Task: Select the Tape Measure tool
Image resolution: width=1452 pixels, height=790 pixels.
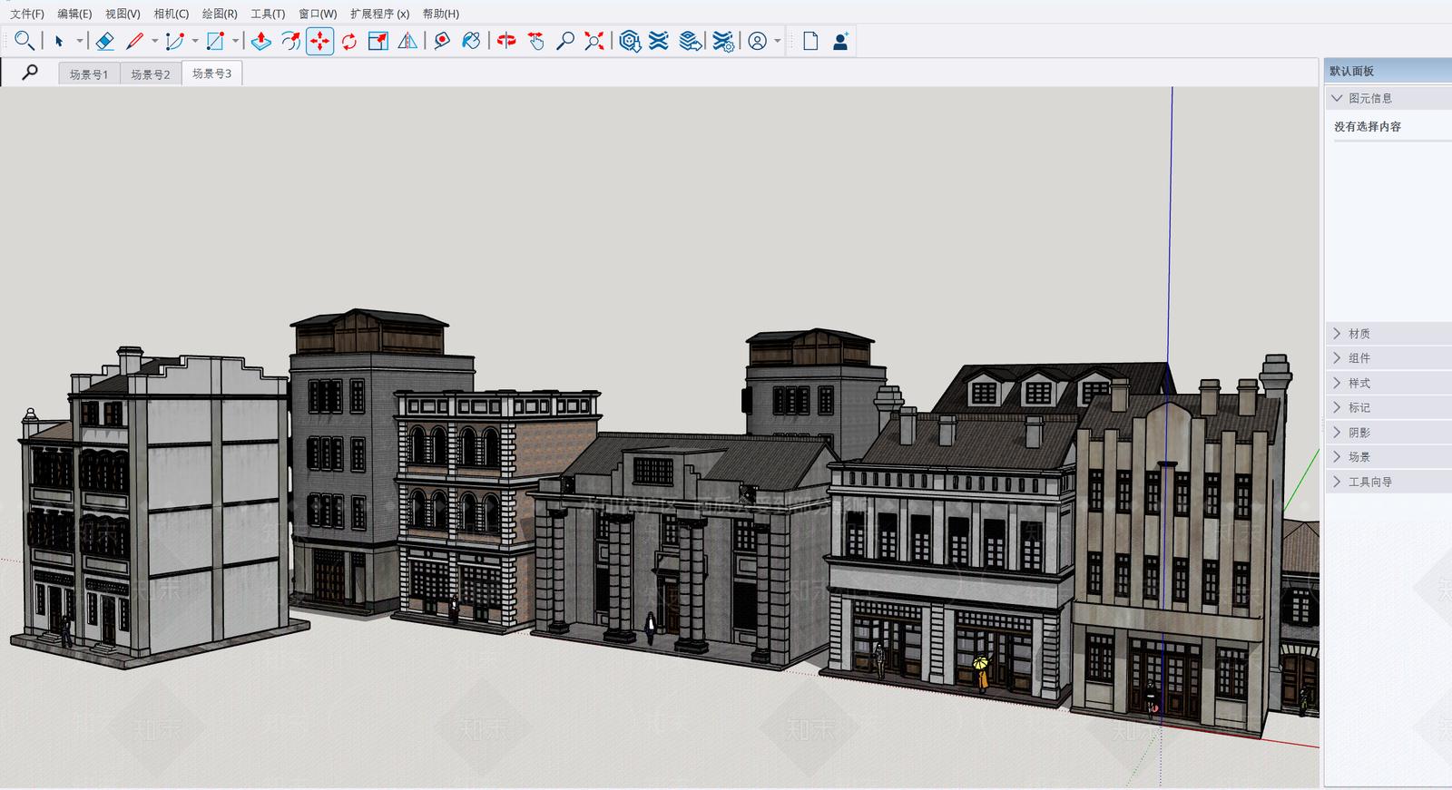Action: pyautogui.click(x=442, y=41)
